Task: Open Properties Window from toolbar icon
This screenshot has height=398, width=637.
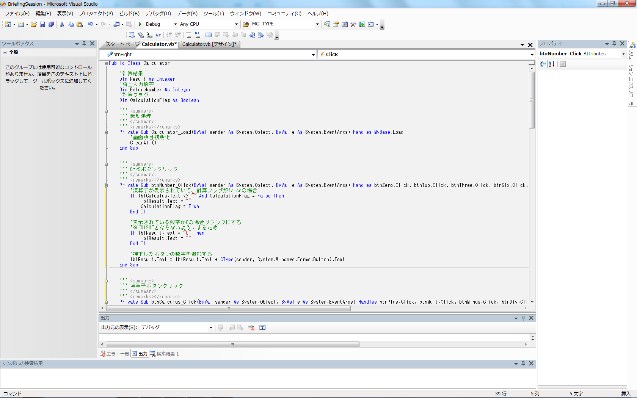Action: 336,24
